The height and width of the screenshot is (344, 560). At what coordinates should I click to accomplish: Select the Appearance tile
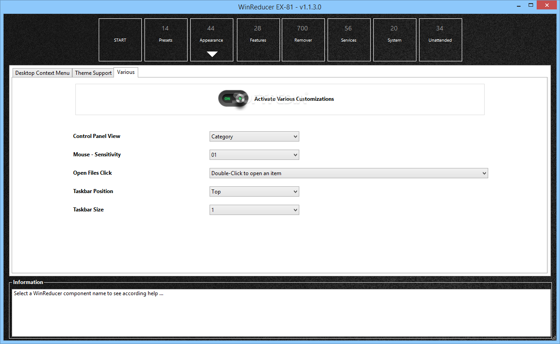click(x=211, y=40)
